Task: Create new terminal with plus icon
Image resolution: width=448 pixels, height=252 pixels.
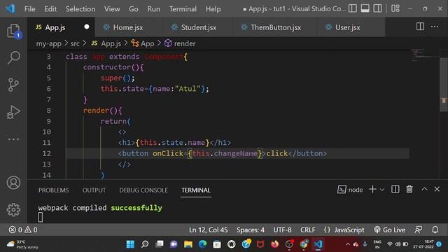Action: [x=372, y=190]
